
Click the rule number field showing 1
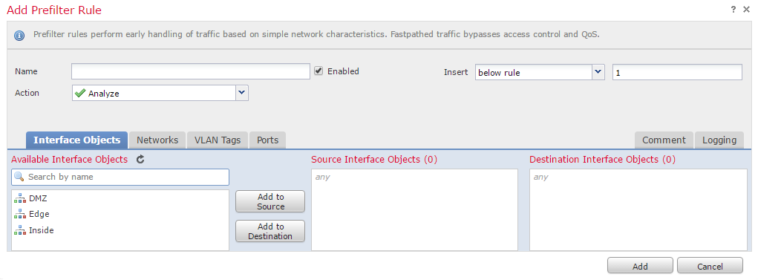click(x=677, y=73)
